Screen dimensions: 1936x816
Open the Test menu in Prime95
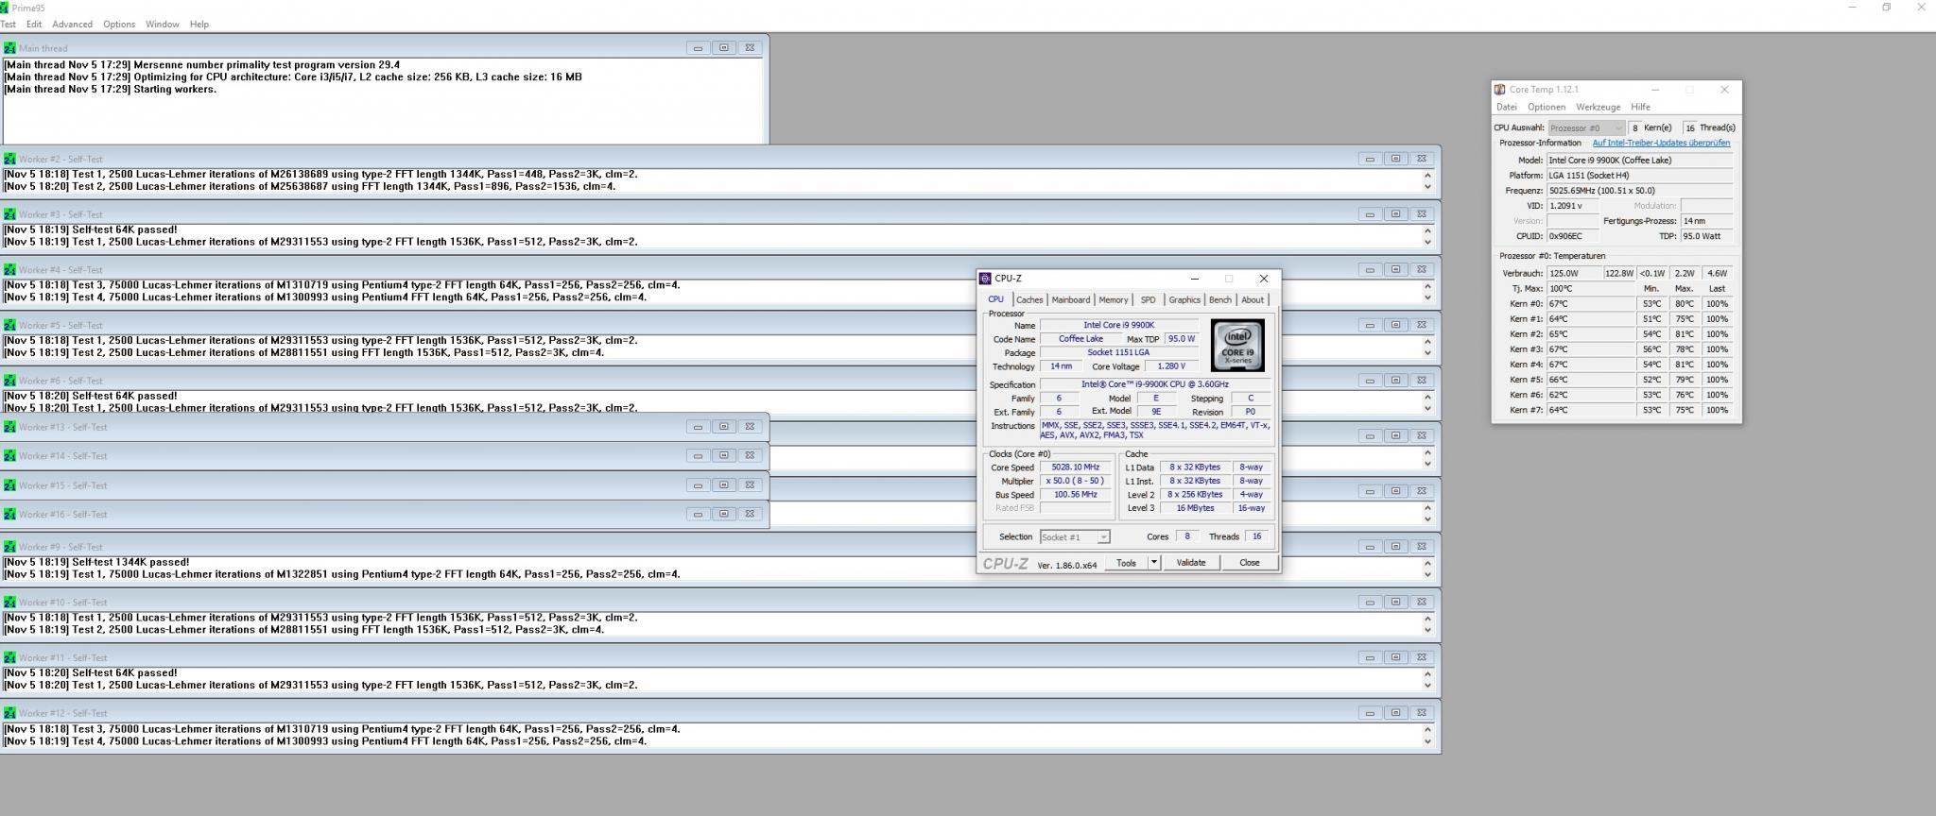click(x=8, y=24)
